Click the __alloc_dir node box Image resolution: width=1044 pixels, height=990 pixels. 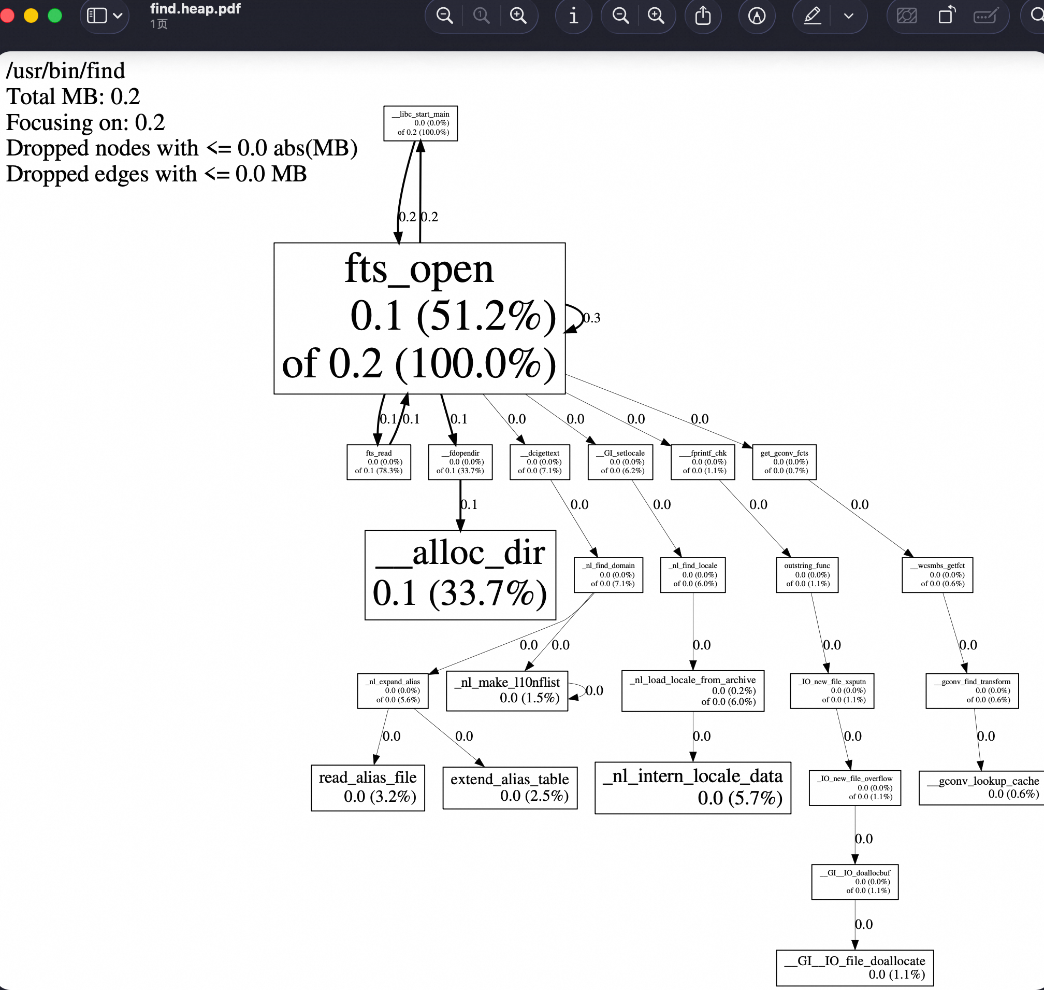[x=460, y=575]
